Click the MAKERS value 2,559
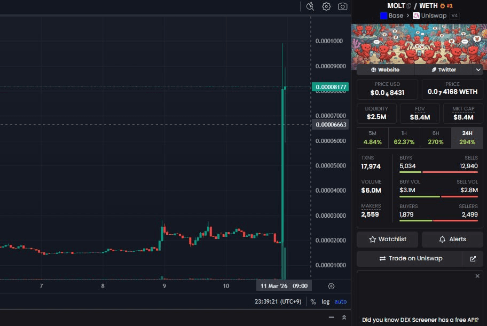 [x=370, y=214]
